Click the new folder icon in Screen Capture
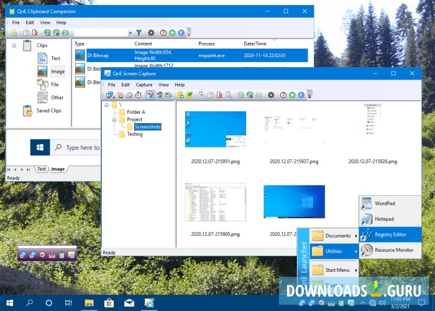Viewport: 435px width, 311px height. tap(181, 95)
